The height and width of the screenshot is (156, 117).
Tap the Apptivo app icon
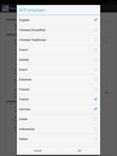[5, 8]
